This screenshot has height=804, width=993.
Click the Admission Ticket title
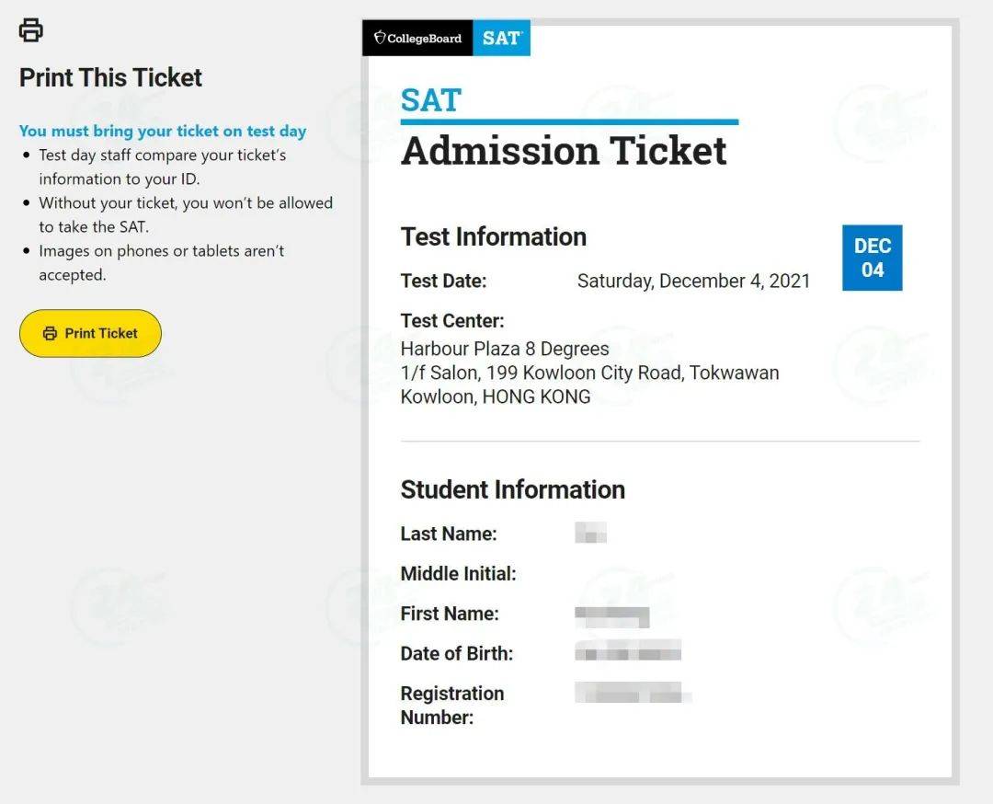[x=564, y=151]
